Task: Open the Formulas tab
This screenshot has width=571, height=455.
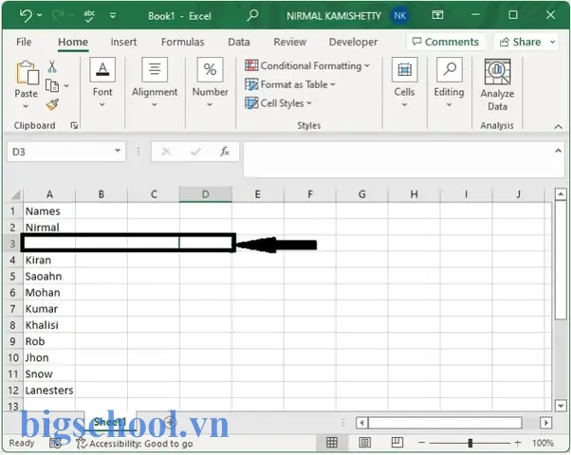Action: tap(182, 42)
